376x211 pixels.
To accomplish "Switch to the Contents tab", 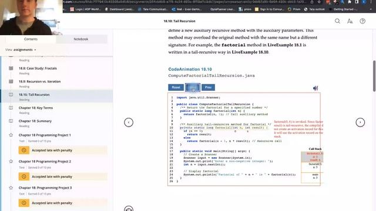I will point(31,39).
